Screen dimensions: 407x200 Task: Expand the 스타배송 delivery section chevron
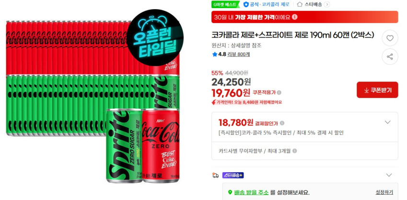pyautogui.click(x=389, y=175)
